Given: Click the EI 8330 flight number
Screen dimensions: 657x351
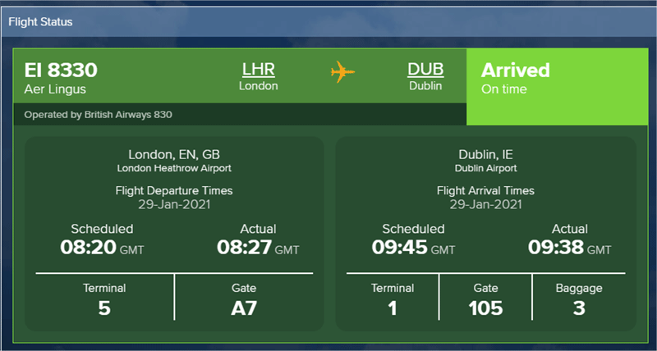Looking at the screenshot, I should click(61, 70).
